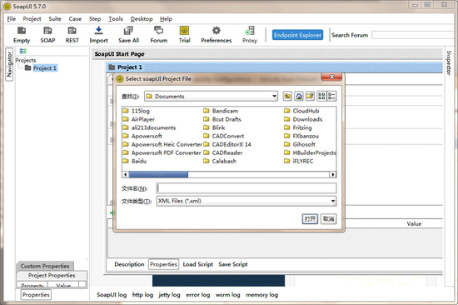Open the Custom Properties tab

point(45,266)
